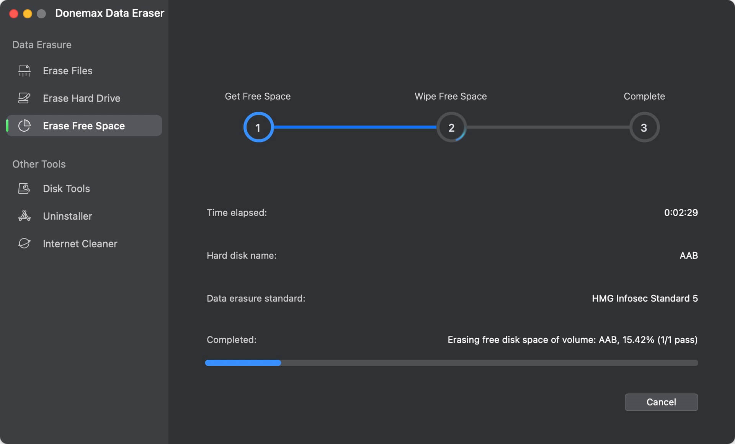
Task: Click the erasure progress bar
Action: pos(451,363)
